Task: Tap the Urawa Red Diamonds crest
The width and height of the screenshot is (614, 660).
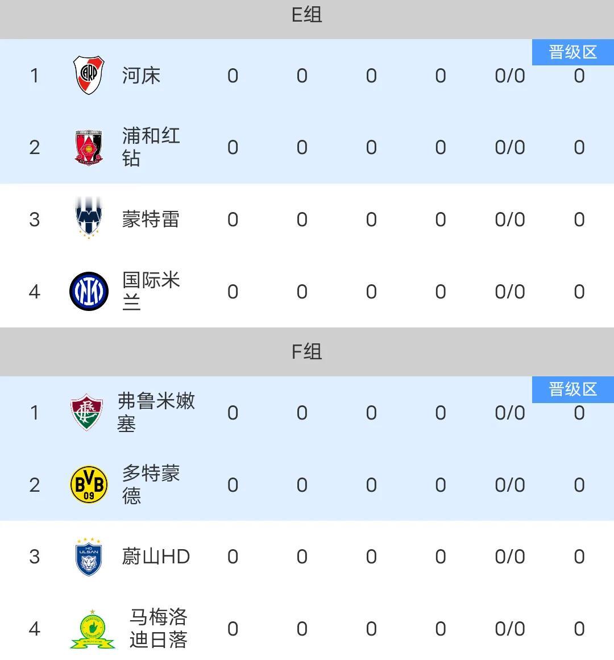Action: (x=89, y=147)
